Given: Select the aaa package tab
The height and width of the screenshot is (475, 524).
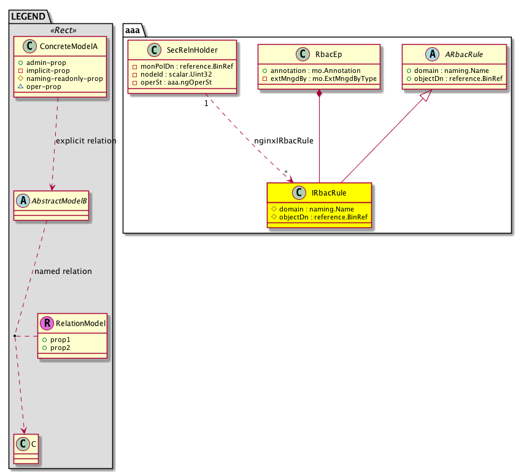Looking at the screenshot, I should coord(134,30).
